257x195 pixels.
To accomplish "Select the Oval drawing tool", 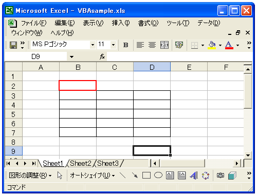I will coord(158,175).
